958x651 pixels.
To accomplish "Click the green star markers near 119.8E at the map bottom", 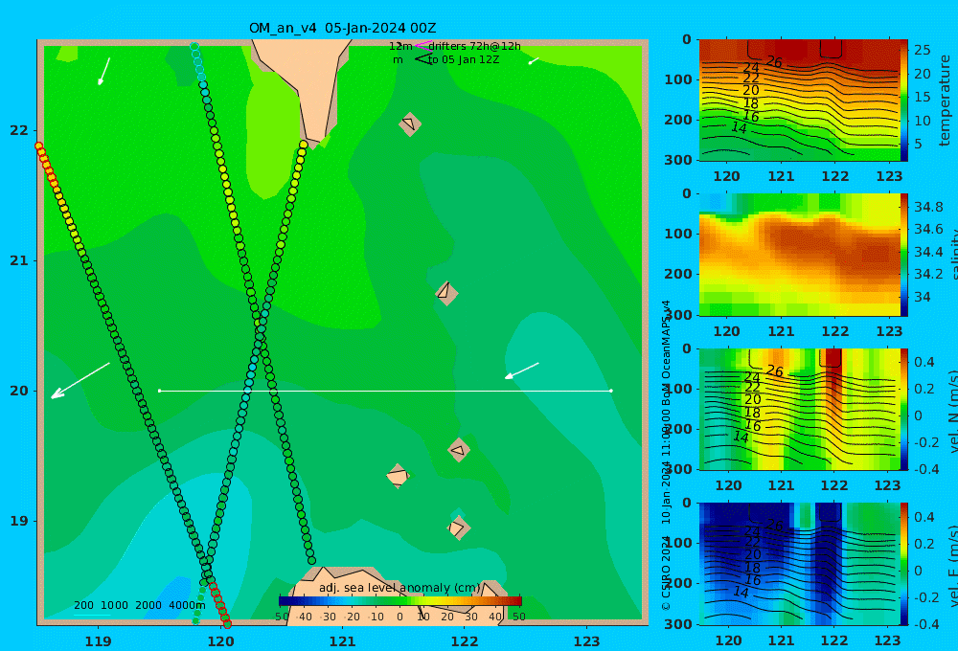I will pos(199,606).
